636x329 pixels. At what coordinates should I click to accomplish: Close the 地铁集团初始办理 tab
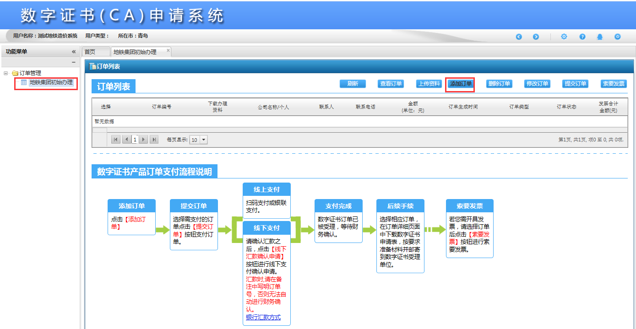coord(168,50)
